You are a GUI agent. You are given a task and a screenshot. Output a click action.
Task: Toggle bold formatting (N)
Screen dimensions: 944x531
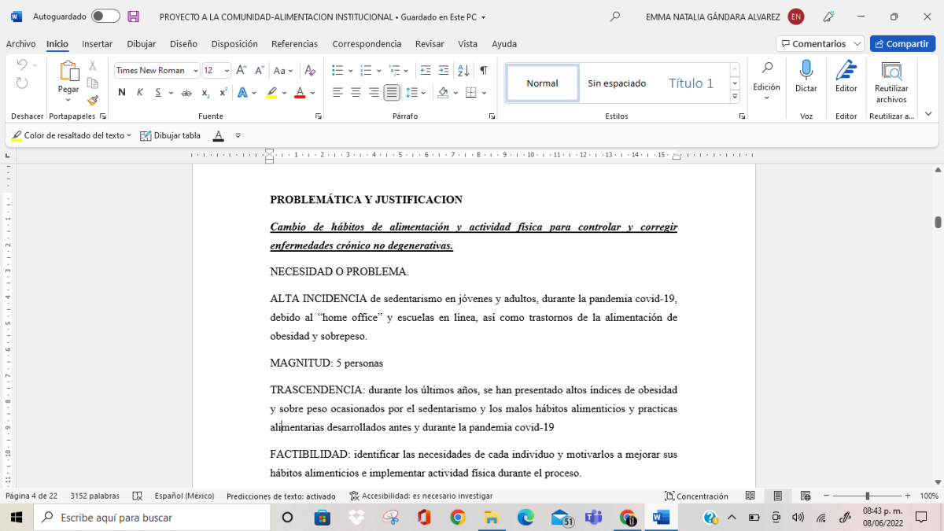pos(122,93)
